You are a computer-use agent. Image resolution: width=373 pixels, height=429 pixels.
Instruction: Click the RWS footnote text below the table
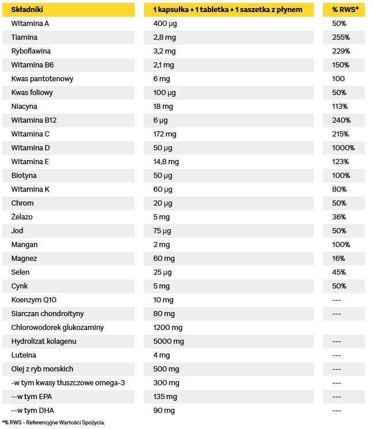tap(54, 422)
